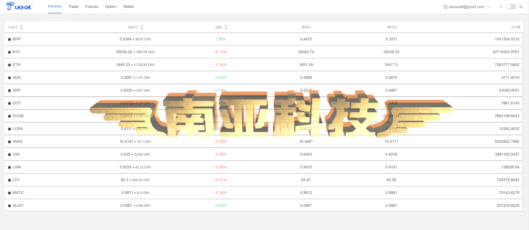Click UNI change value -0.36%
Image resolution: width=529 pixels, height=230 pixels.
pos(221,154)
